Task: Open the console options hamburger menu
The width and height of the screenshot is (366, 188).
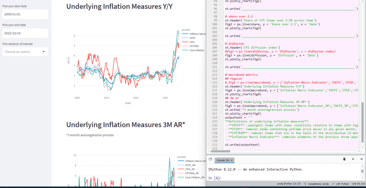Action: pyautogui.click(x=361, y=159)
